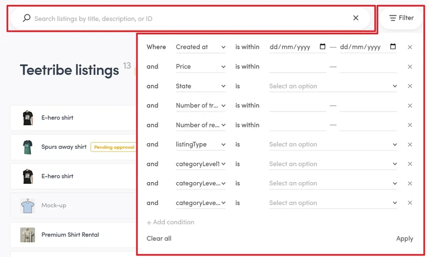This screenshot has height=257, width=427.
Task: Open the Created at field dropdown
Action: tap(201, 47)
